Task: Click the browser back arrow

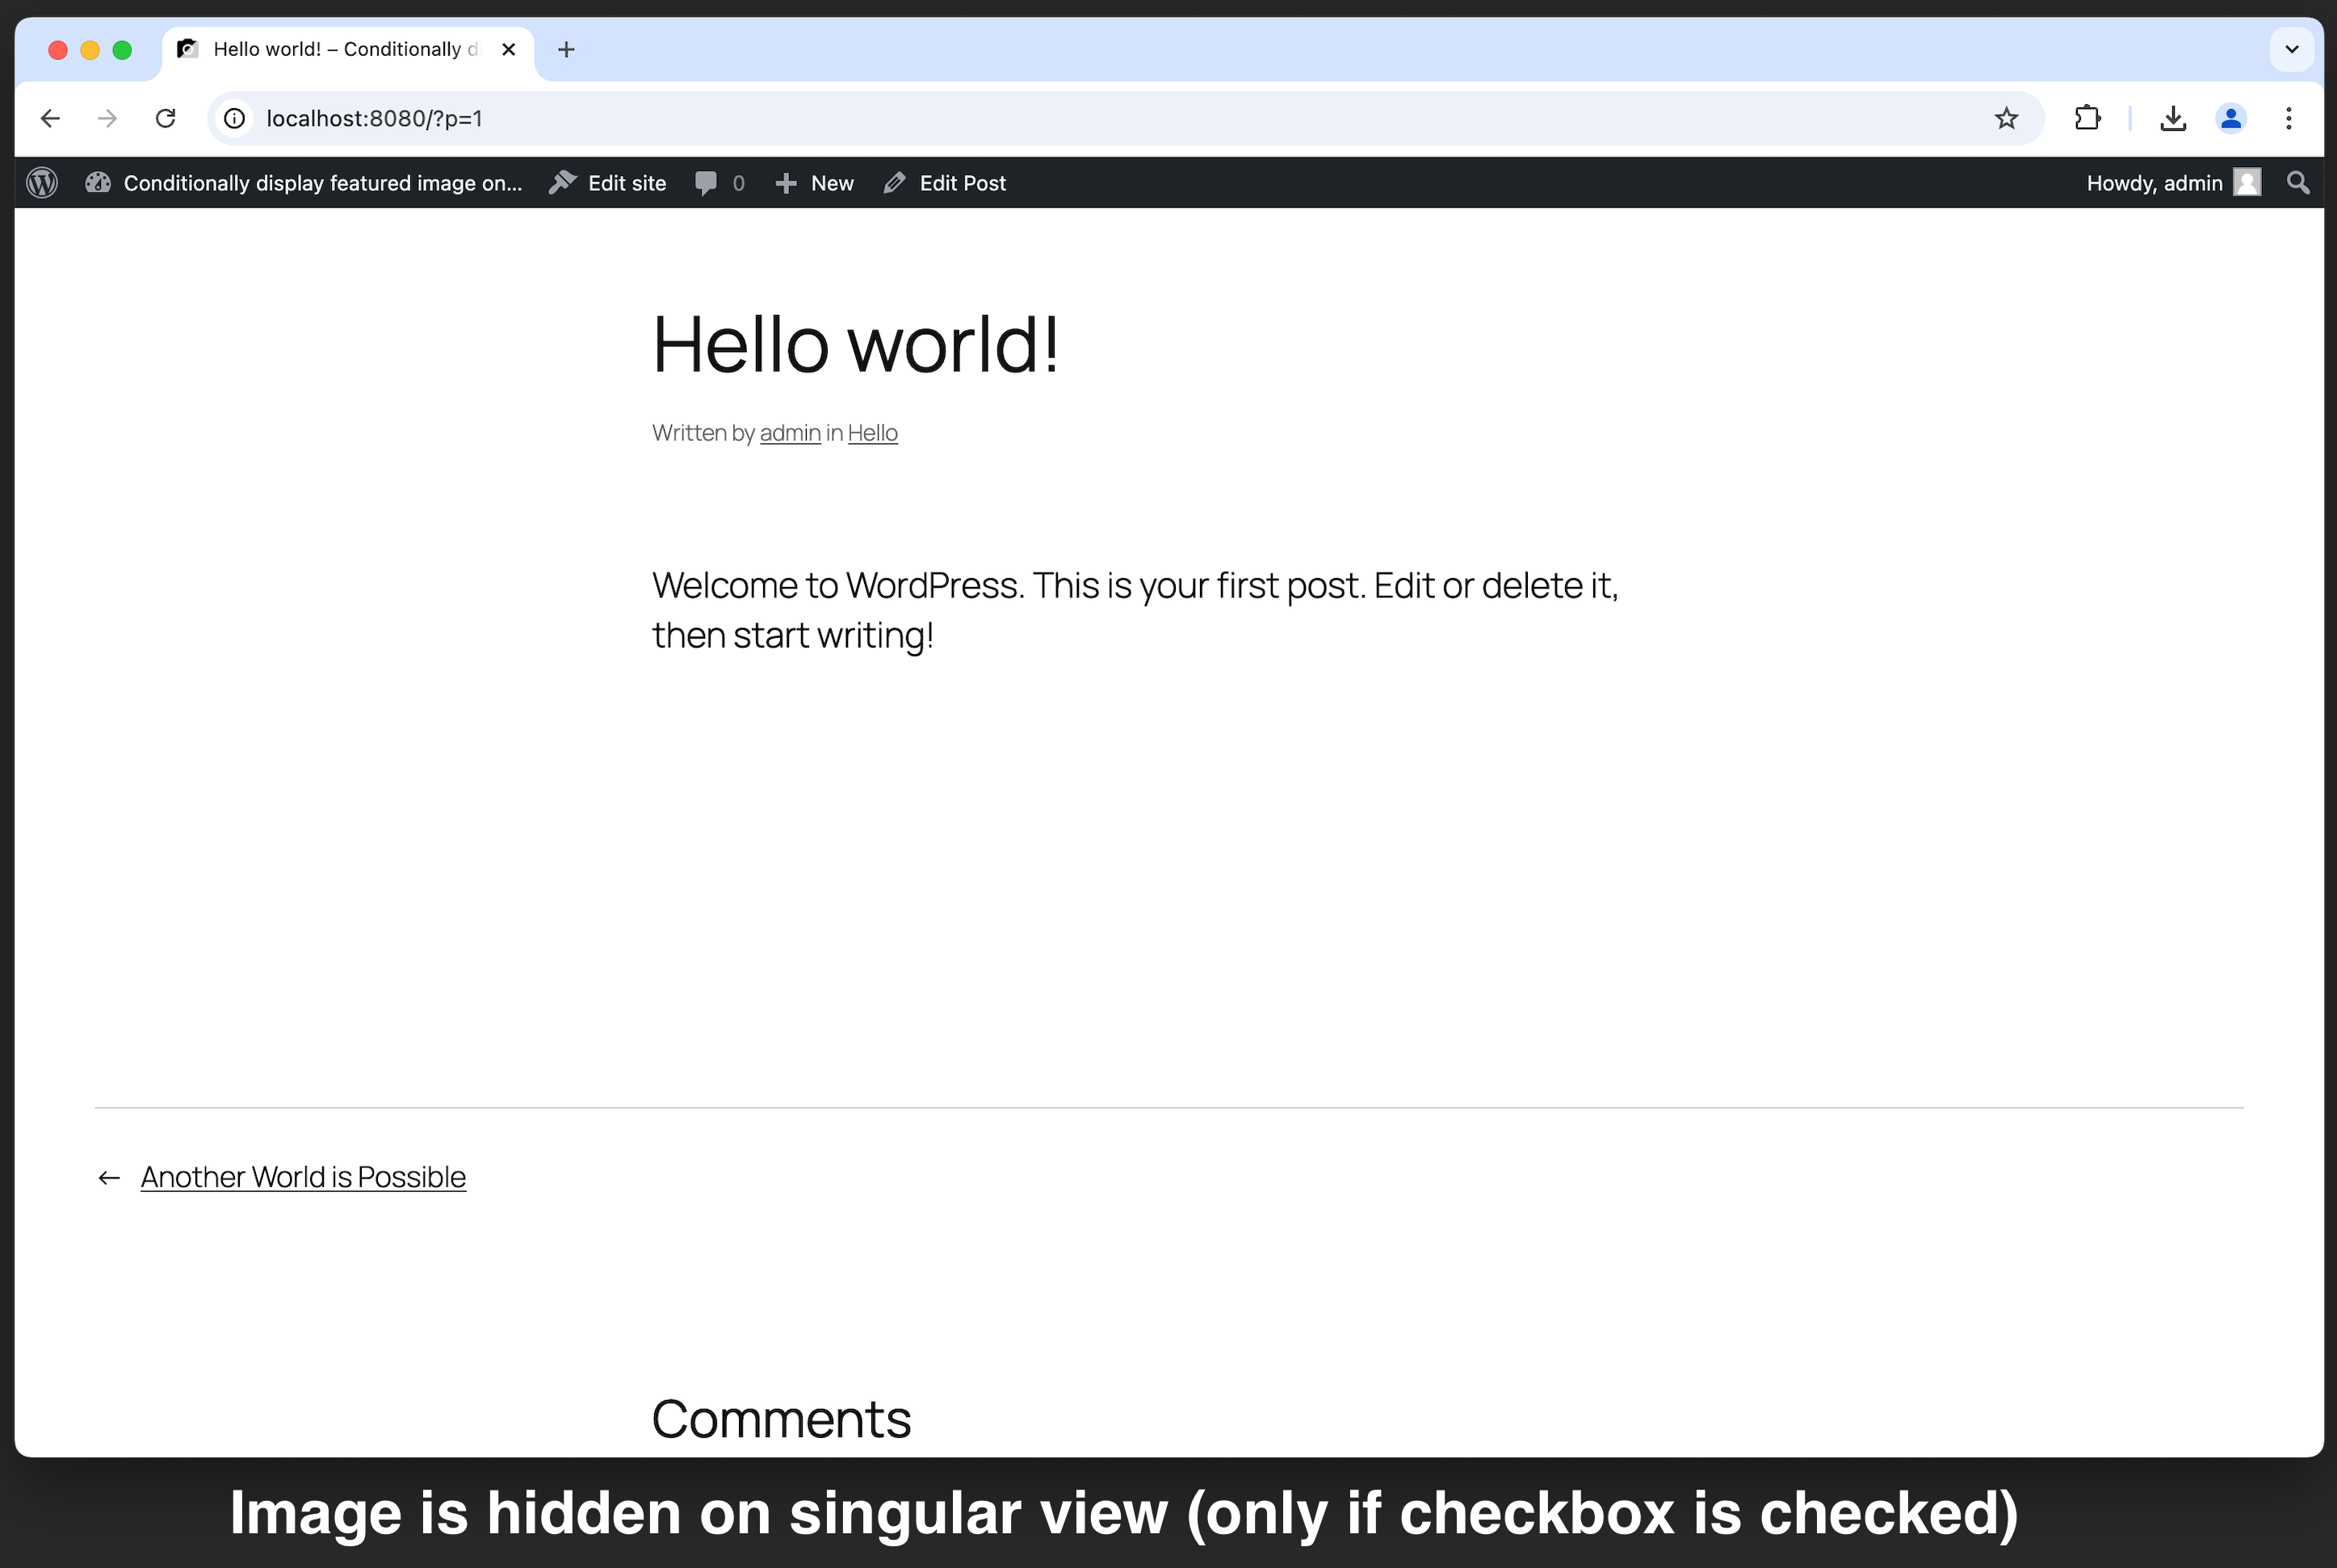Action: click(x=50, y=118)
